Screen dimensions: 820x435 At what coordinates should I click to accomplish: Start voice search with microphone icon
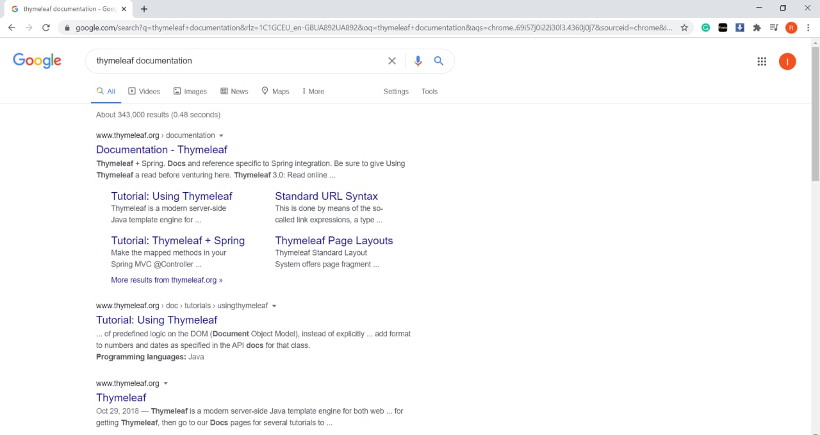tap(418, 61)
